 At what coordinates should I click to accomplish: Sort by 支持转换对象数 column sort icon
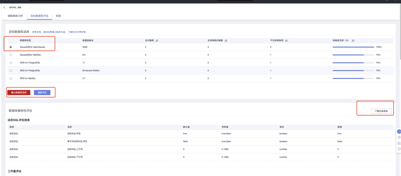pyautogui.click(x=226, y=40)
